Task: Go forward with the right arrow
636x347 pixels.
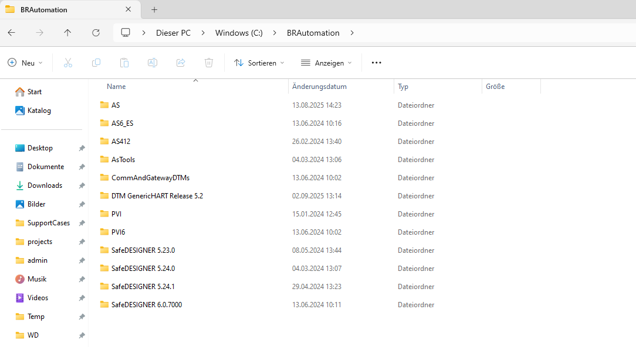Action: coord(39,33)
